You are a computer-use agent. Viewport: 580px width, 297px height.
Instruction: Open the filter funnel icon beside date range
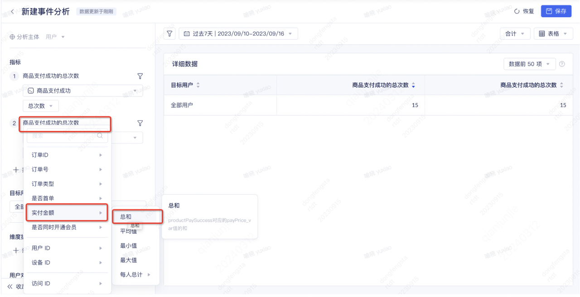click(x=169, y=34)
